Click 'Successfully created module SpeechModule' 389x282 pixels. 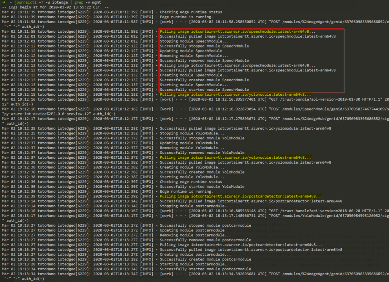204,80
